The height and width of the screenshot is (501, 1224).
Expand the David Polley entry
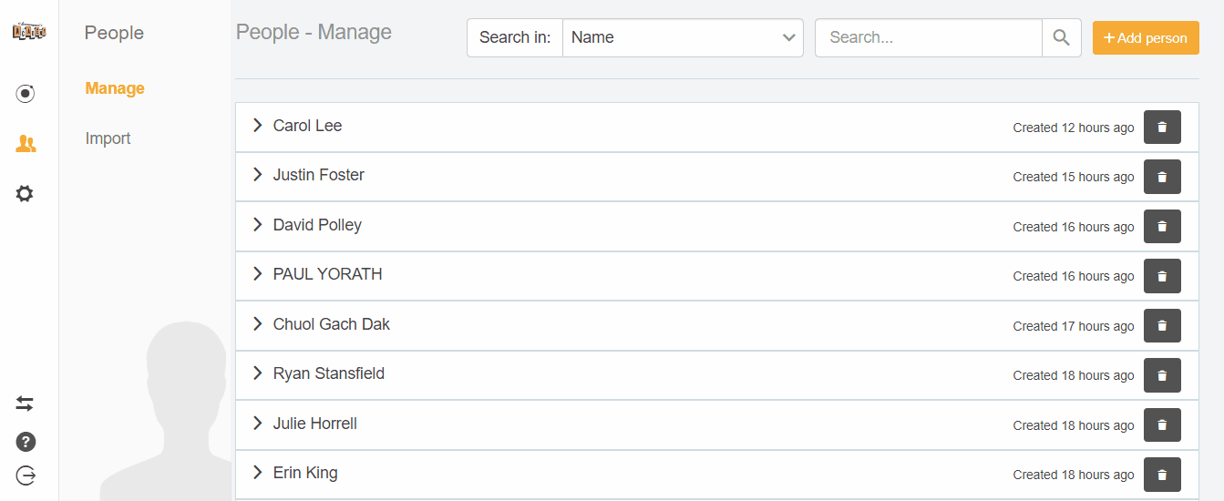click(257, 225)
